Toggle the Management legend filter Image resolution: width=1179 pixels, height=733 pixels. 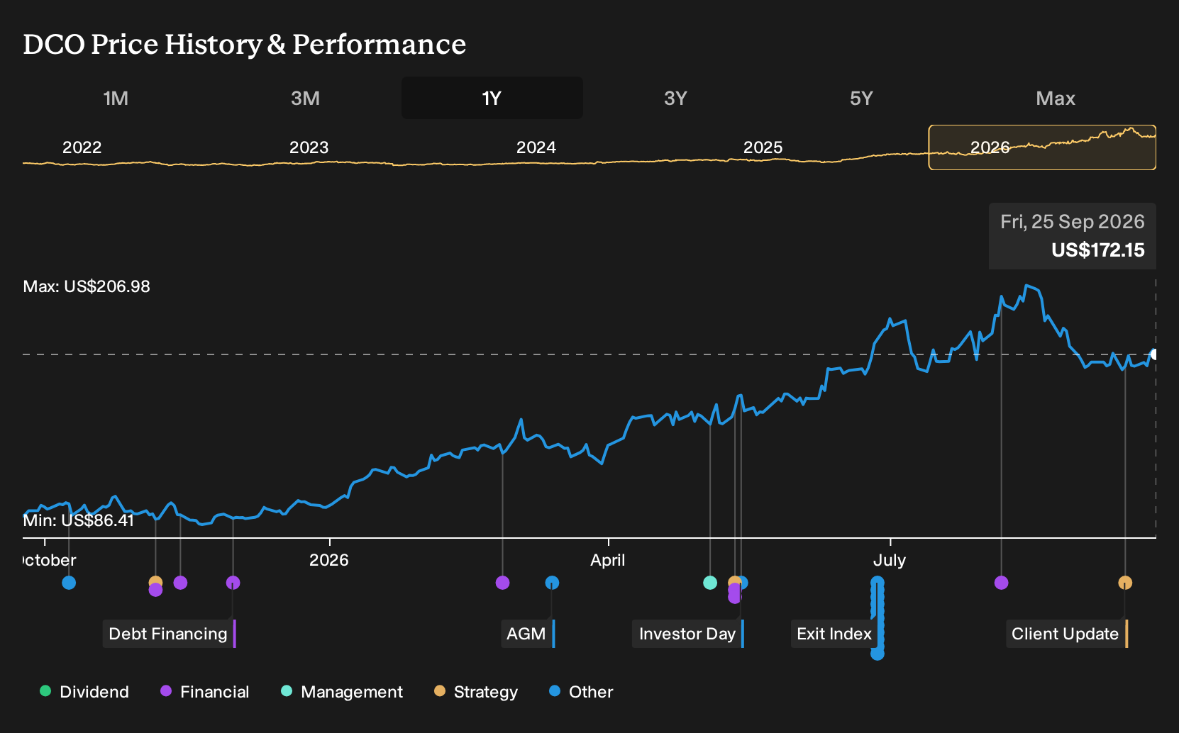tap(342, 692)
